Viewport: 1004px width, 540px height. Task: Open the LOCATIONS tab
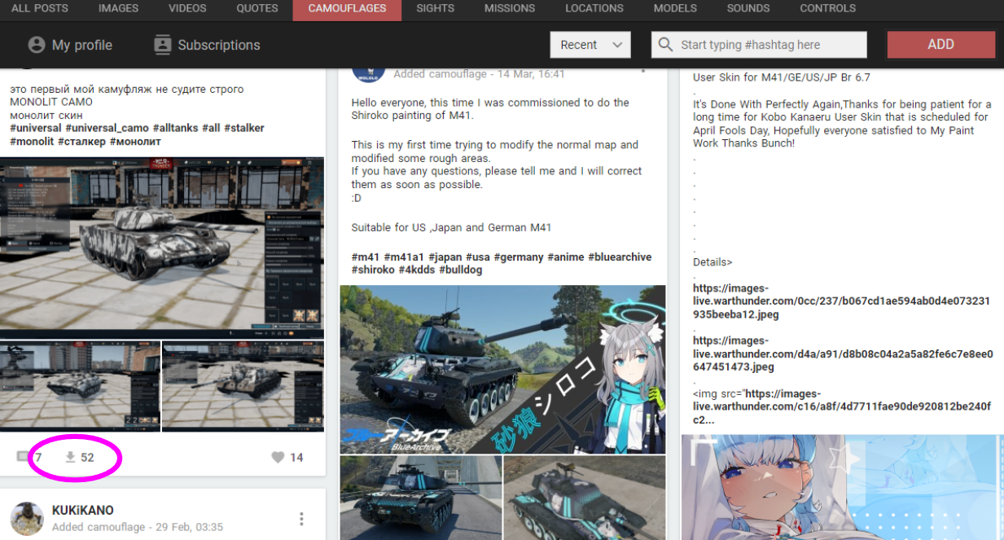coord(594,9)
